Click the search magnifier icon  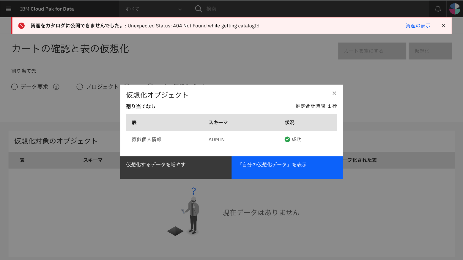(198, 9)
